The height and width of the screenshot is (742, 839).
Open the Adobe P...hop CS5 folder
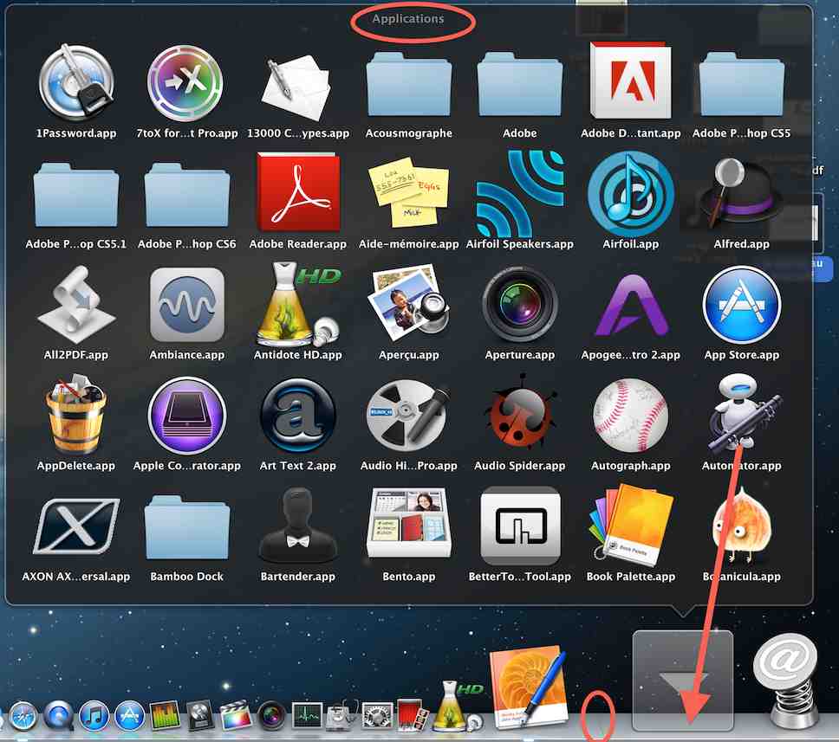(742, 84)
